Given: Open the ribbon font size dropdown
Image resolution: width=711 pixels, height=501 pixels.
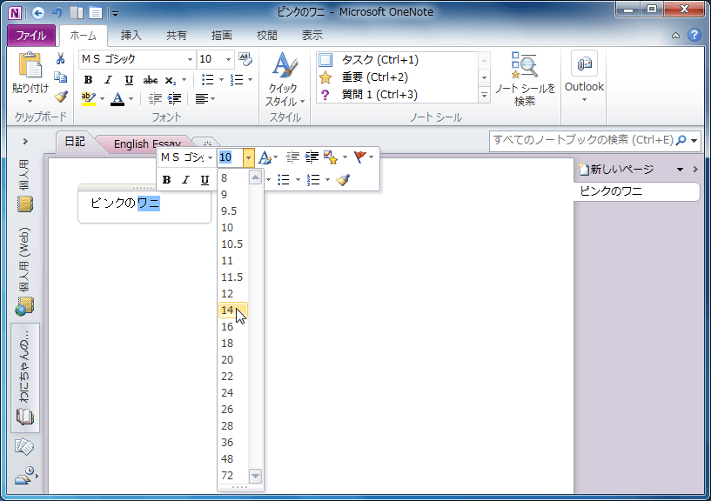Looking at the screenshot, I should click(228, 59).
